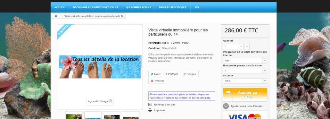Viewport: 330px width, 119px height.
Task: Expand the Nombre de pièces dropdown
Action: click(245, 71)
